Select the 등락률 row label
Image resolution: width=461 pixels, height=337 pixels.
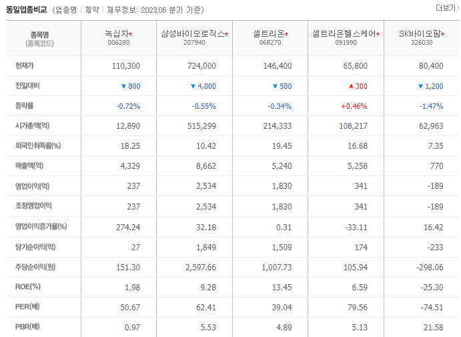25,105
